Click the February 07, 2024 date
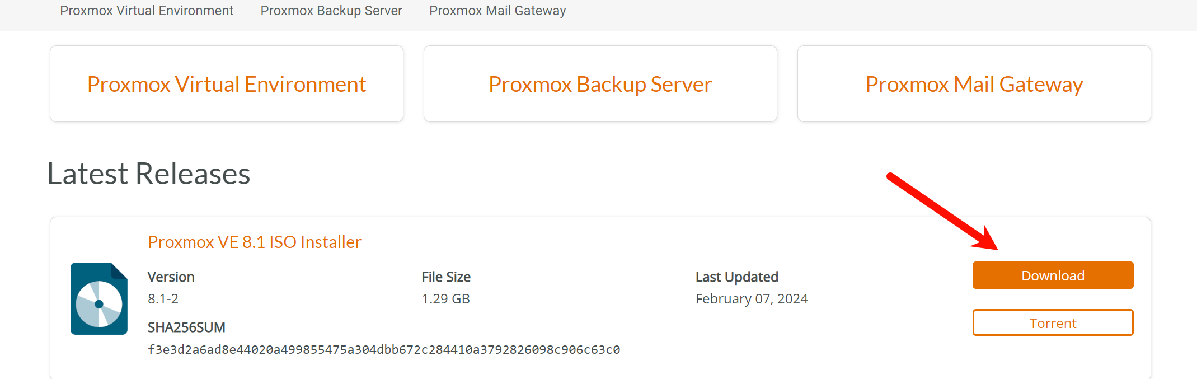The height and width of the screenshot is (379, 1197). pos(752,299)
